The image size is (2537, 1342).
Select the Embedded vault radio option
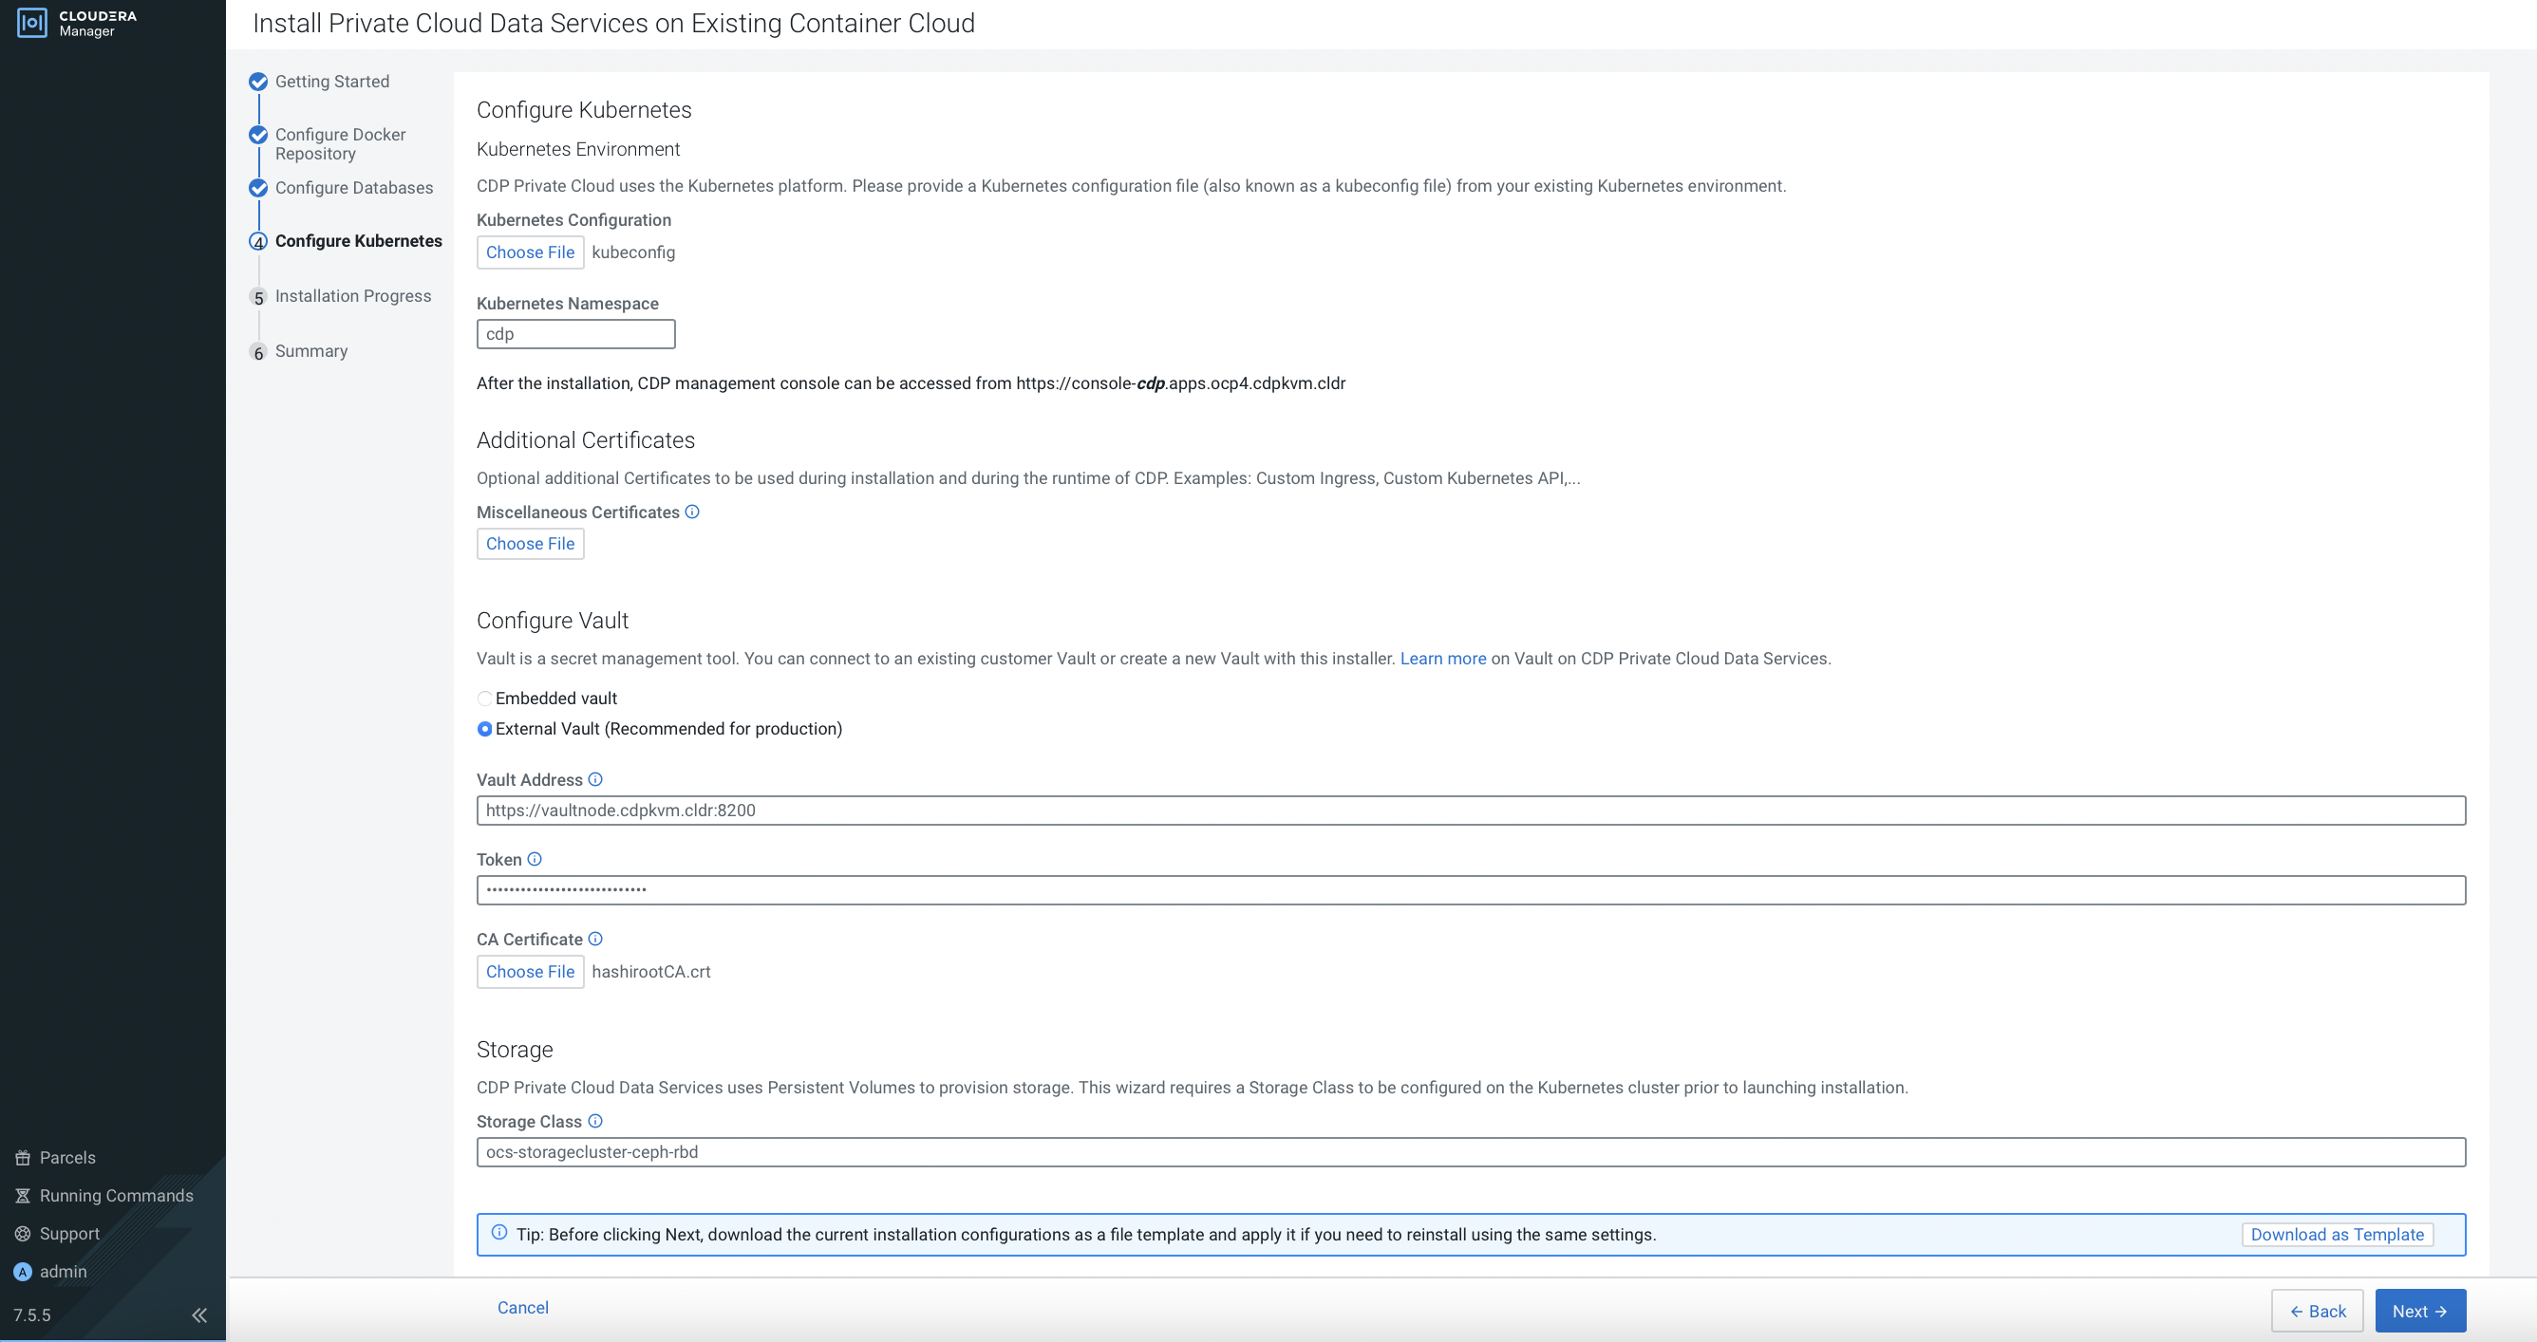point(484,699)
